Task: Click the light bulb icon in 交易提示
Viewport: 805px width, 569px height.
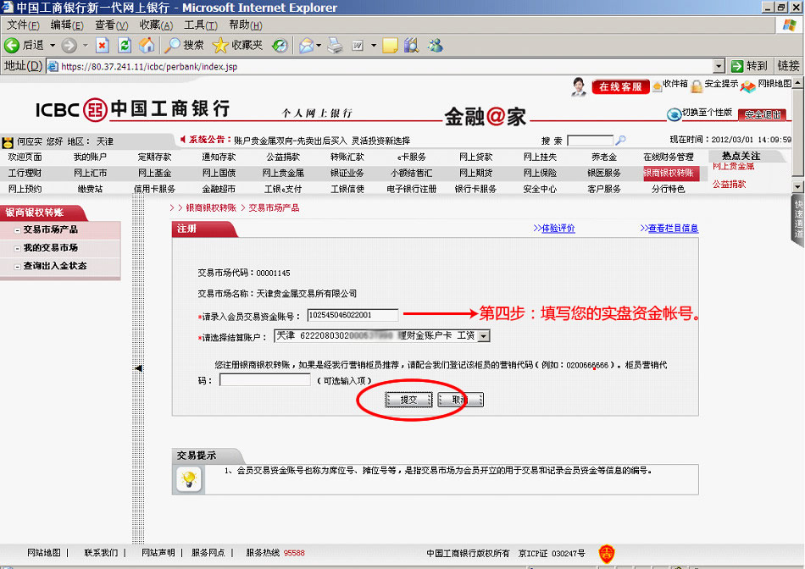Action: point(189,479)
